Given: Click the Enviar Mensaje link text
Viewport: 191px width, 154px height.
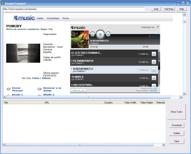Looking at the screenshot, I should point(17,89).
